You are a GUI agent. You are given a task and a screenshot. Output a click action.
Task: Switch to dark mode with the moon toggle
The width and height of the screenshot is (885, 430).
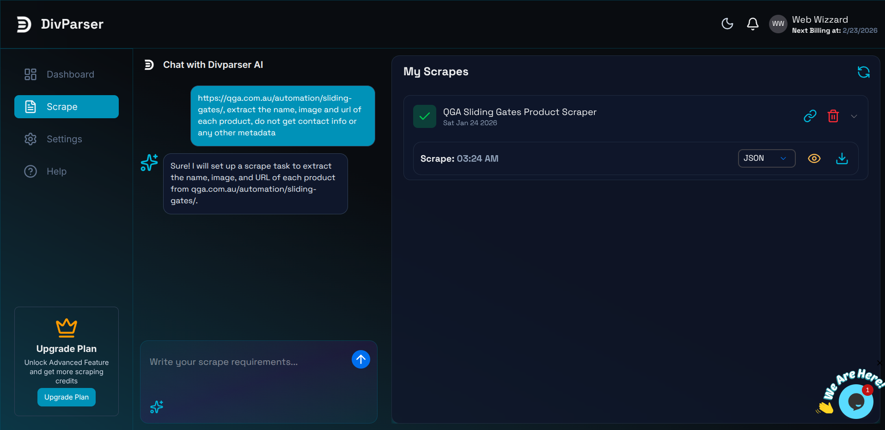[x=726, y=24]
